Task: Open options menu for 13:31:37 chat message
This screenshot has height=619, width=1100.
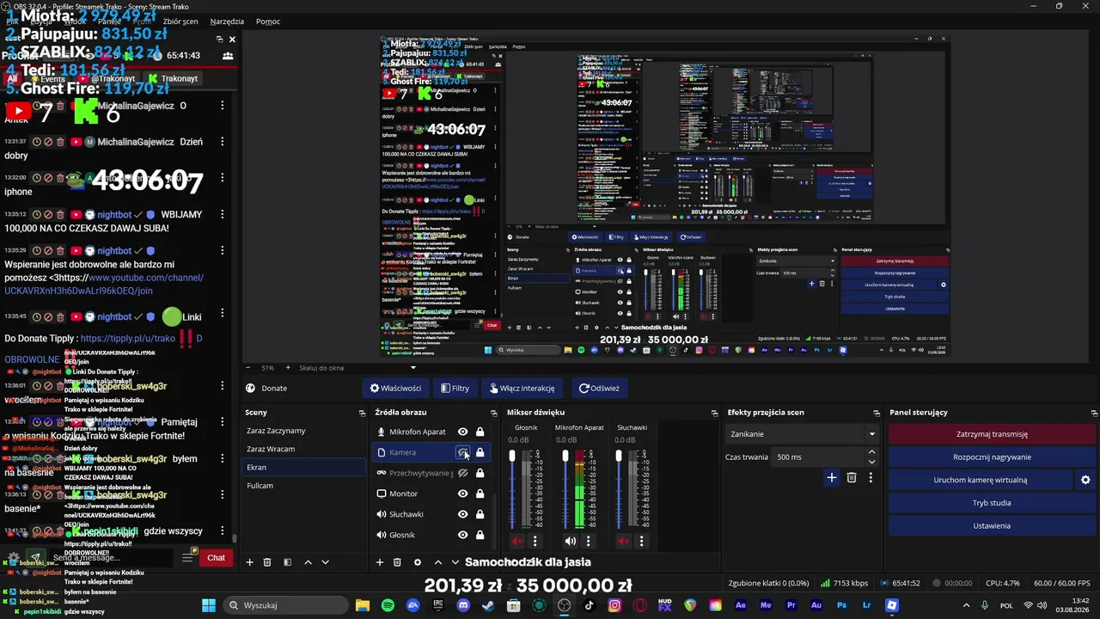Action: point(222,142)
